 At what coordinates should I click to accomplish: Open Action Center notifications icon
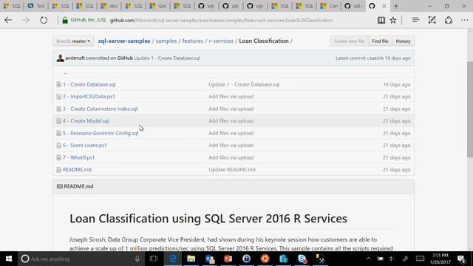pyautogui.click(x=461, y=259)
